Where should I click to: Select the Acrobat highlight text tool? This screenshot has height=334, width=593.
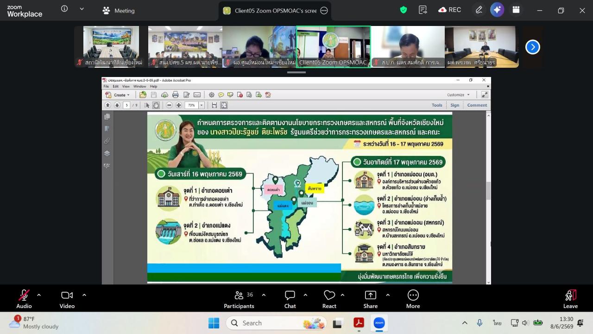230,95
